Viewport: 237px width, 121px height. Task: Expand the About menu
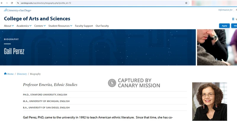pos(9,26)
